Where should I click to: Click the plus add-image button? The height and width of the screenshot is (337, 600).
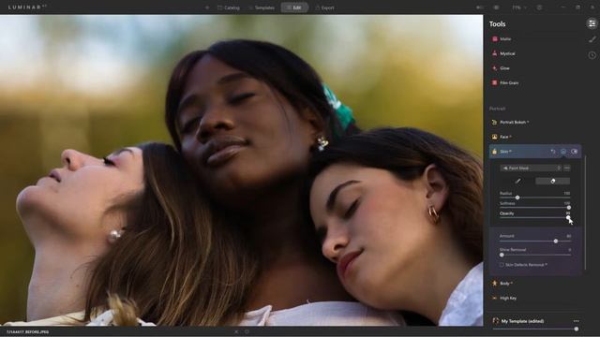(207, 7)
